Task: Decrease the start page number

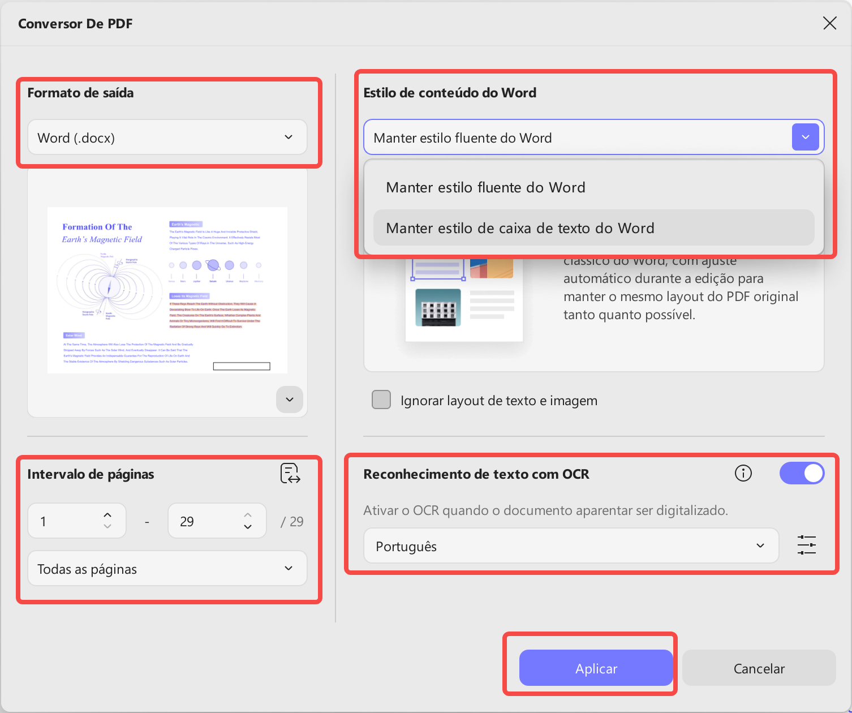Action: point(107,527)
